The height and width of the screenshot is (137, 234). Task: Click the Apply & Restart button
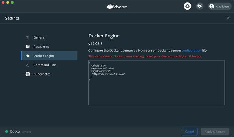(215, 132)
